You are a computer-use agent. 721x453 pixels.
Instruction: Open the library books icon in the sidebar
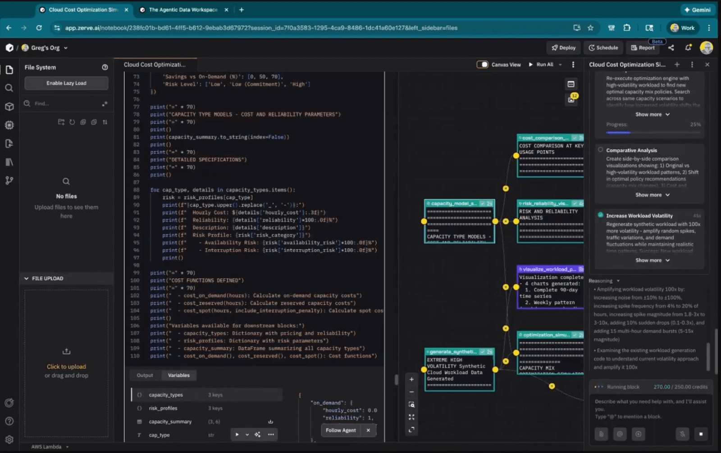(9, 162)
